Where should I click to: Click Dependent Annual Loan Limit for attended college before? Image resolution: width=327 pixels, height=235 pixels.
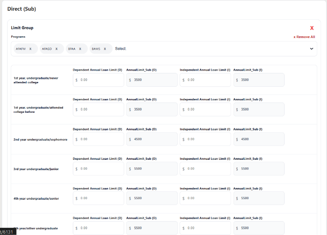pos(98,109)
